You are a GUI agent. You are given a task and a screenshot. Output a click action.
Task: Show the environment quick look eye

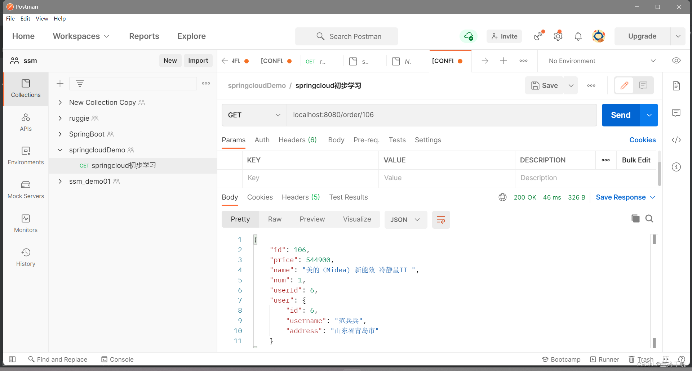click(676, 61)
